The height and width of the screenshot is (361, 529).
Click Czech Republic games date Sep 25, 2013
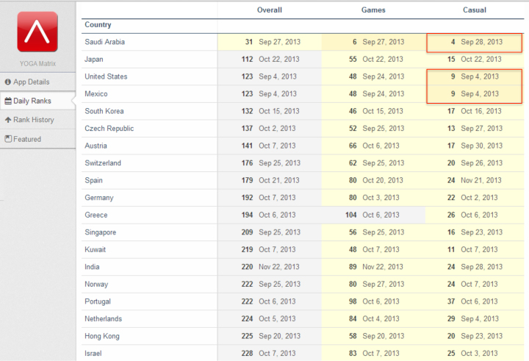pos(384,129)
